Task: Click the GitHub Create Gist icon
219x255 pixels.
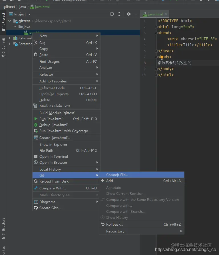Action: (36, 208)
